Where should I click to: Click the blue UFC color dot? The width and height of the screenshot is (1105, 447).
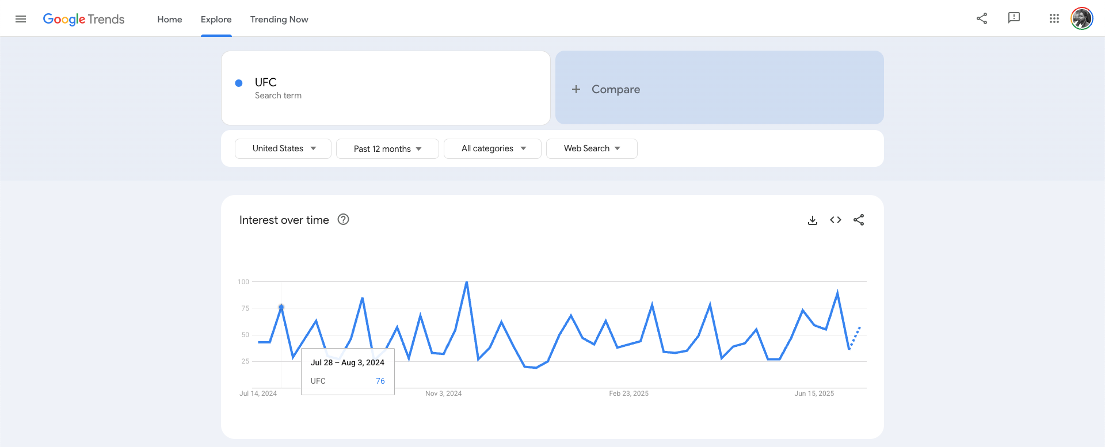pyautogui.click(x=239, y=83)
